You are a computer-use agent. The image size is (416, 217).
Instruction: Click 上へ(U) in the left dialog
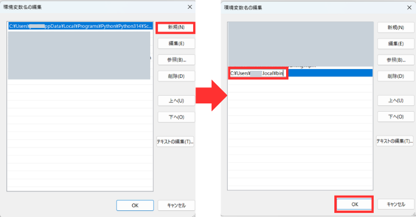[x=176, y=101]
